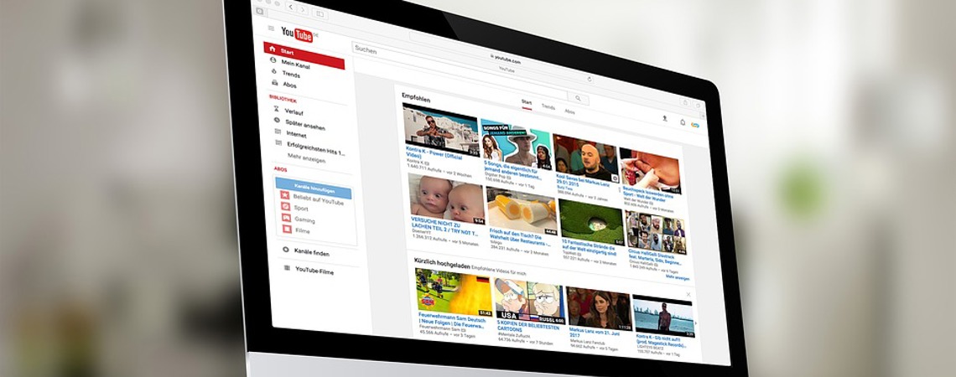Open the notifications bell
956x377 pixels.
[682, 121]
